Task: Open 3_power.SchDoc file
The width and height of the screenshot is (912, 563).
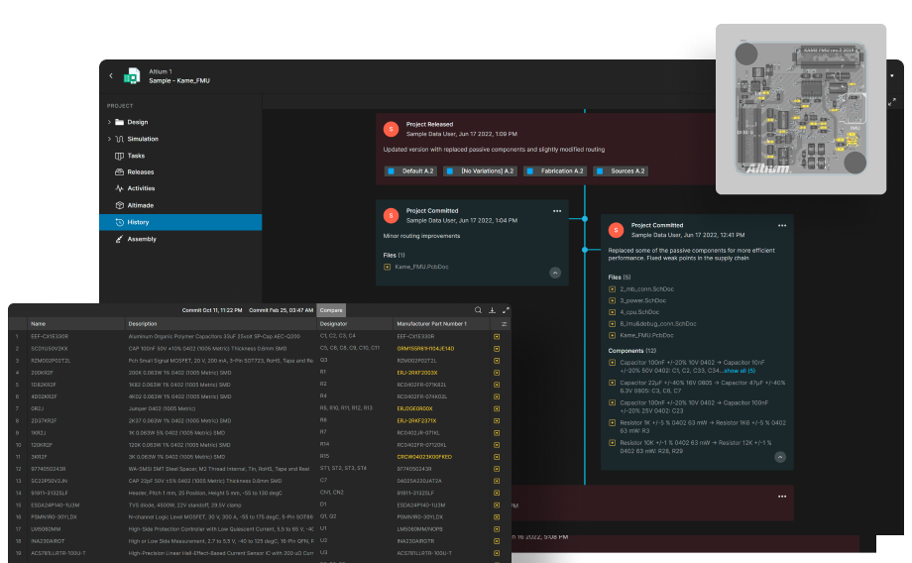Action: [643, 300]
